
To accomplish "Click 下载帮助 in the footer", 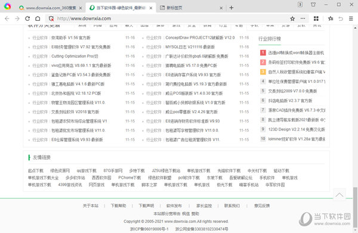I will click(118, 206).
